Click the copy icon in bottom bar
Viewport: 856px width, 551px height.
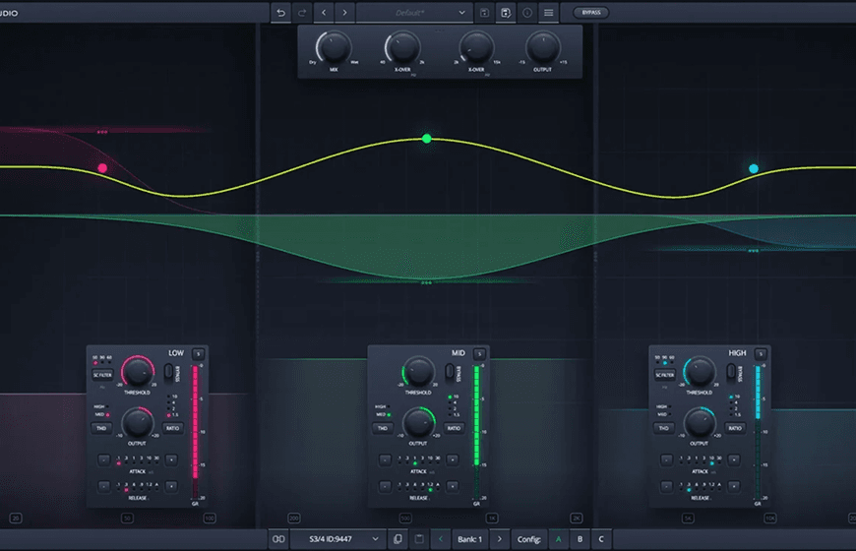[397, 539]
